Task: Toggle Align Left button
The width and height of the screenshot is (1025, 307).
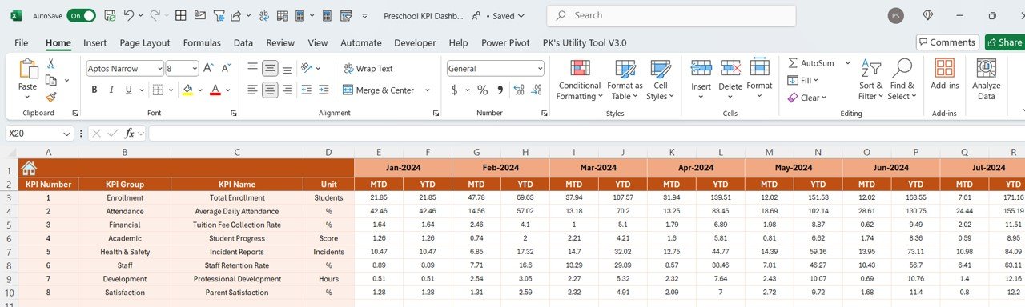Action: point(252,90)
